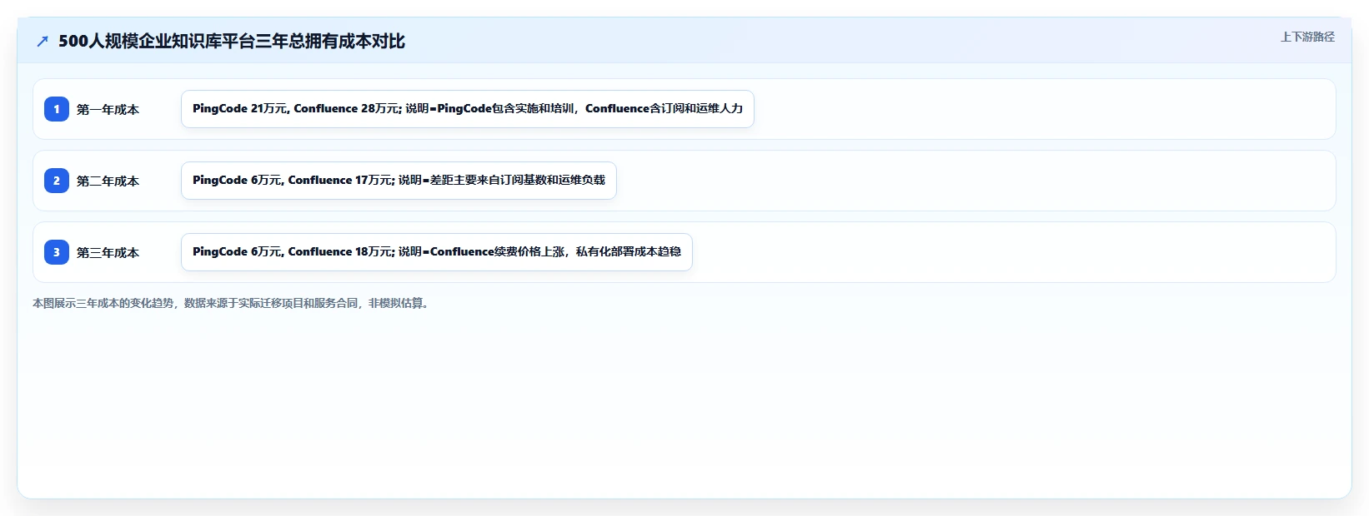Screen dimensions: 1369x516
Task: Click the 第二年成本 label
Action: click(x=108, y=181)
